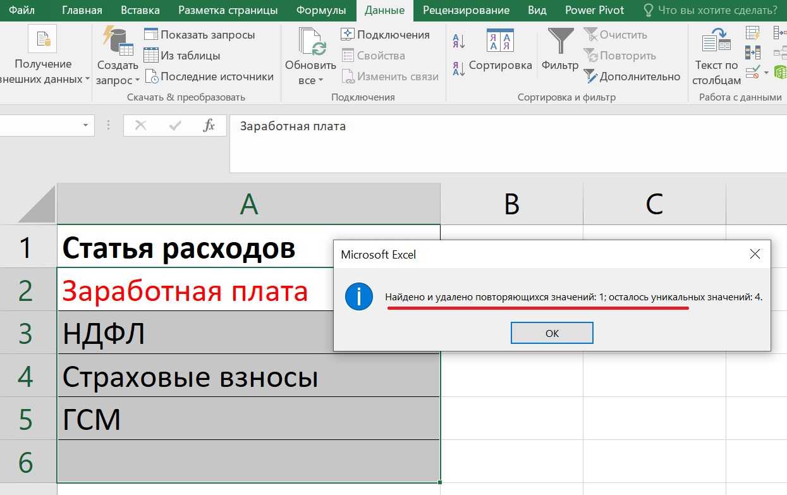Open Последние источники
787x495 pixels.
pos(209,76)
